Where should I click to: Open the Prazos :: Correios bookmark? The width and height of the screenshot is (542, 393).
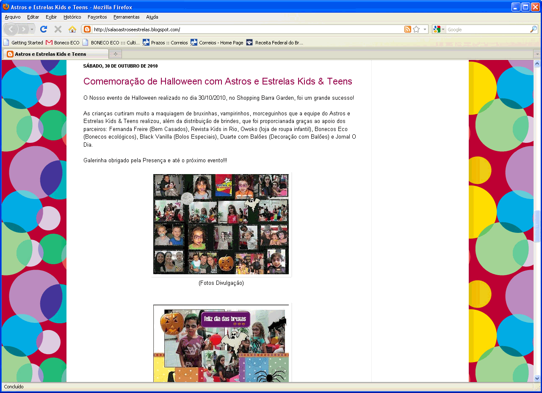pyautogui.click(x=165, y=42)
